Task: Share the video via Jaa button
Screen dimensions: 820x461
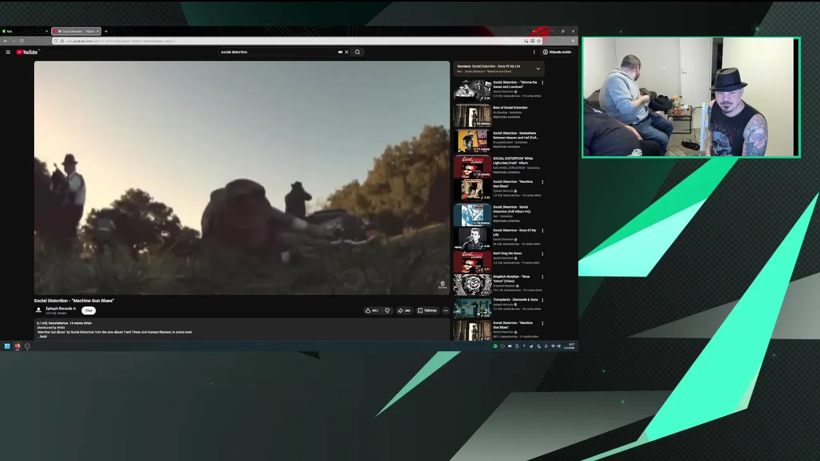Action: click(x=404, y=311)
